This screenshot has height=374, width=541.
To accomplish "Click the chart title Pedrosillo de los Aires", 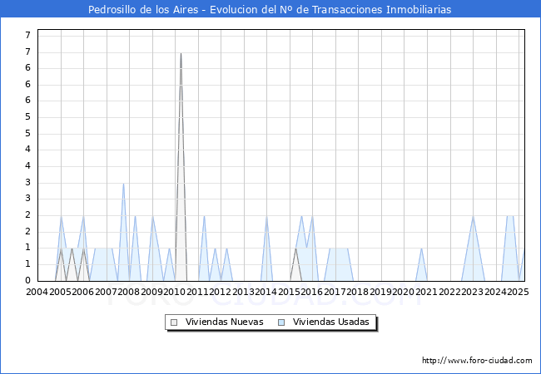I will pos(270,9).
